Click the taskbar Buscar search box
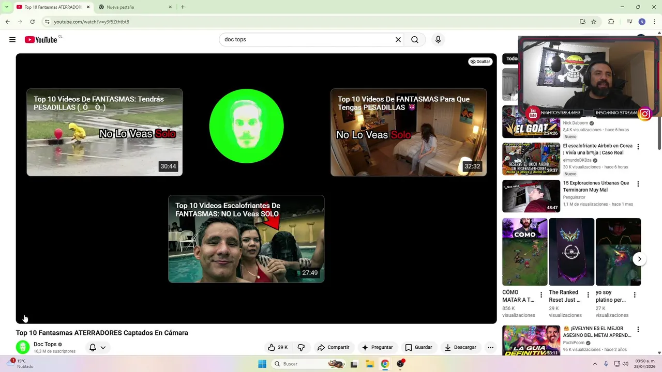The image size is (662, 372). [x=309, y=364]
